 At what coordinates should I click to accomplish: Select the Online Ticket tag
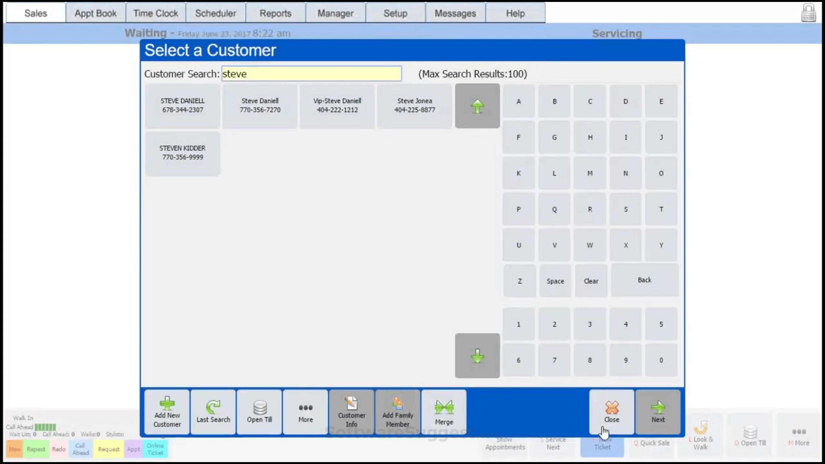point(155,449)
